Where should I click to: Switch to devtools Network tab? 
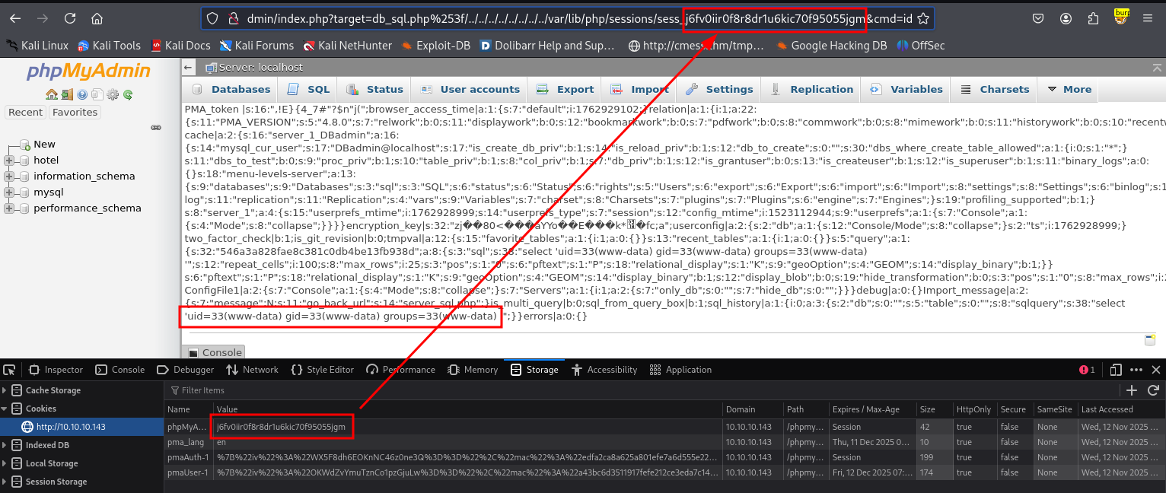click(x=253, y=370)
